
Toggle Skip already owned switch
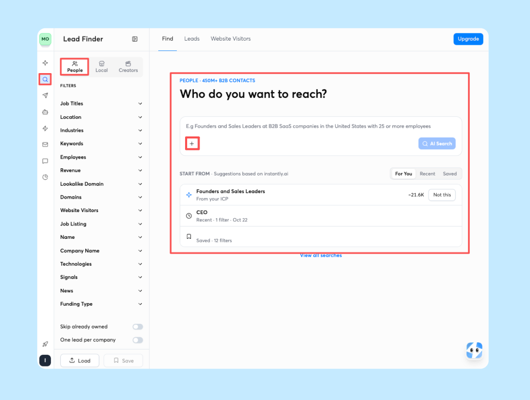(x=138, y=327)
